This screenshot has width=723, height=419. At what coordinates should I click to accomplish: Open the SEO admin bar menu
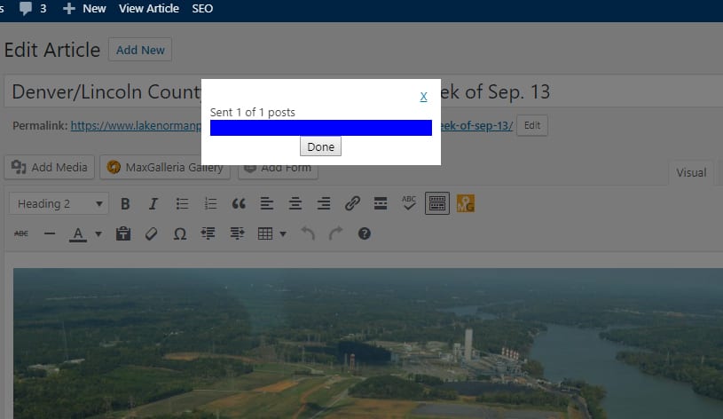click(x=202, y=8)
